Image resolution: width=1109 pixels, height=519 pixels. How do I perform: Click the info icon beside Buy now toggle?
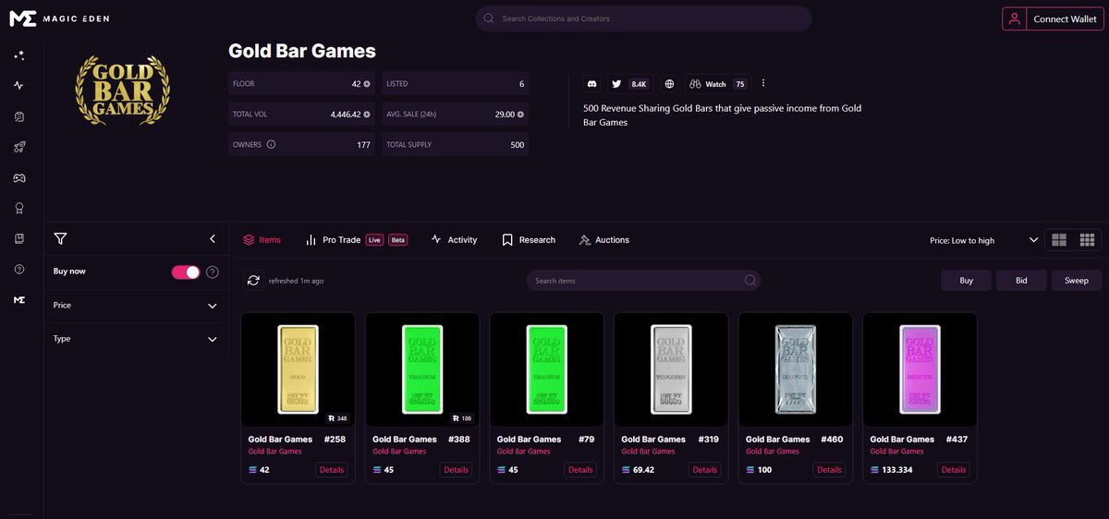(x=213, y=272)
